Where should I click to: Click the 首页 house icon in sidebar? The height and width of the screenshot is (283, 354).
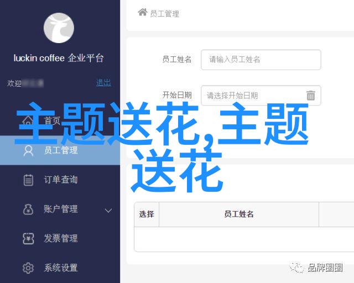(x=28, y=120)
